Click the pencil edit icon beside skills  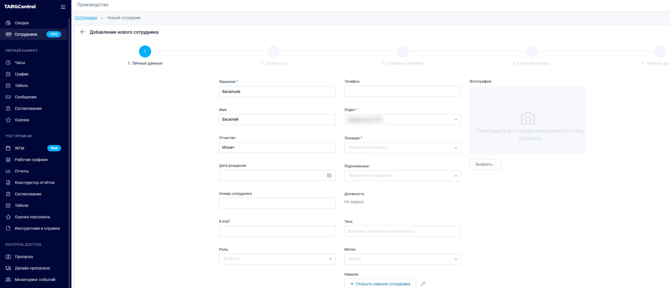[423, 283]
